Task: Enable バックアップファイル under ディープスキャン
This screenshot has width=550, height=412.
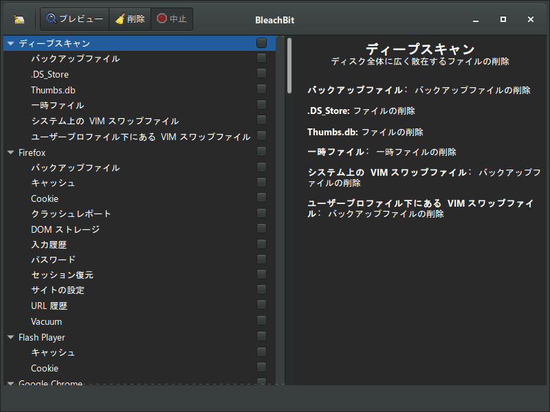Action: pyautogui.click(x=261, y=58)
